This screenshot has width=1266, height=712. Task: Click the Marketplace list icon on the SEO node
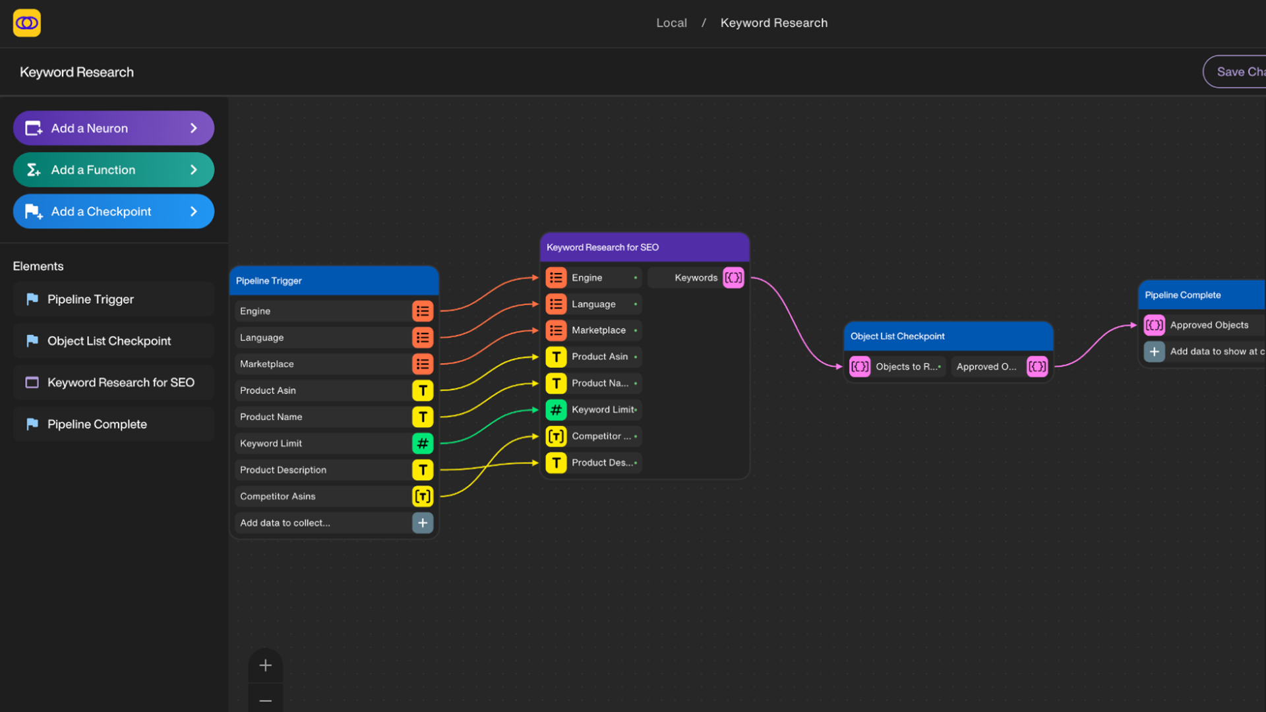556,330
